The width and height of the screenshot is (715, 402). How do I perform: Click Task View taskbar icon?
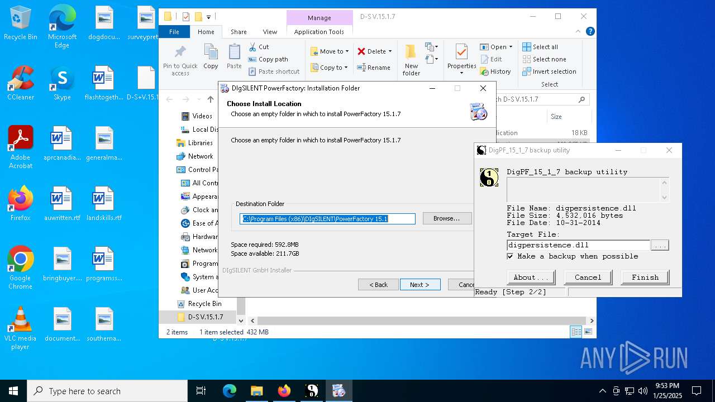201,391
